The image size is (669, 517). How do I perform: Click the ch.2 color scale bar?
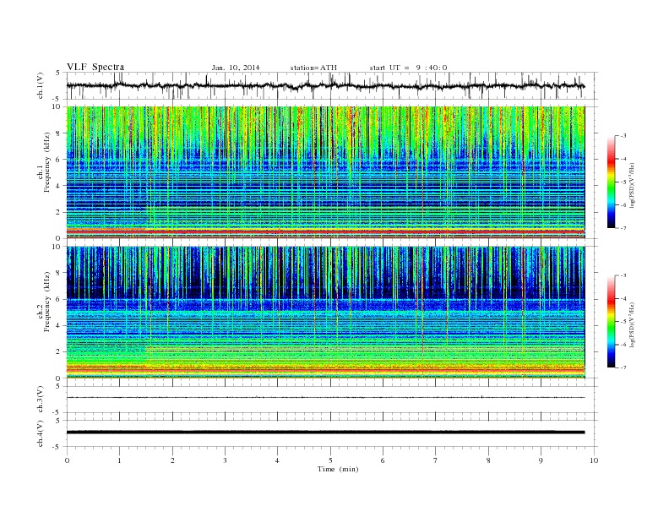coord(611,321)
